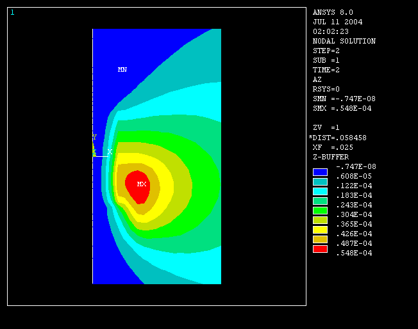The height and width of the screenshot is (329, 418).
Task: Click the NODAL SOLUTION label
Action: [x=344, y=41]
